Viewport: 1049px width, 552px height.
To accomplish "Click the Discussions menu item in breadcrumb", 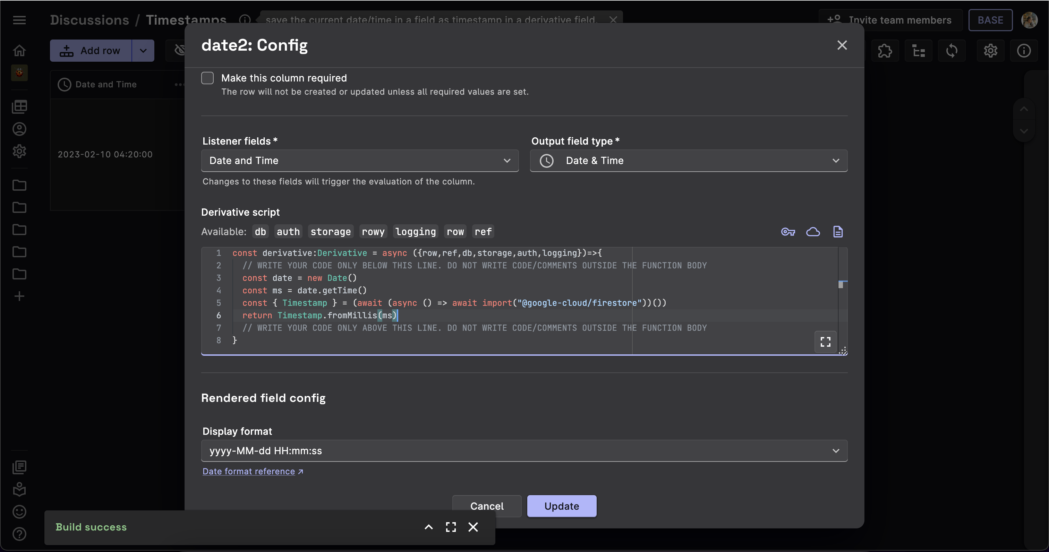I will pos(89,20).
